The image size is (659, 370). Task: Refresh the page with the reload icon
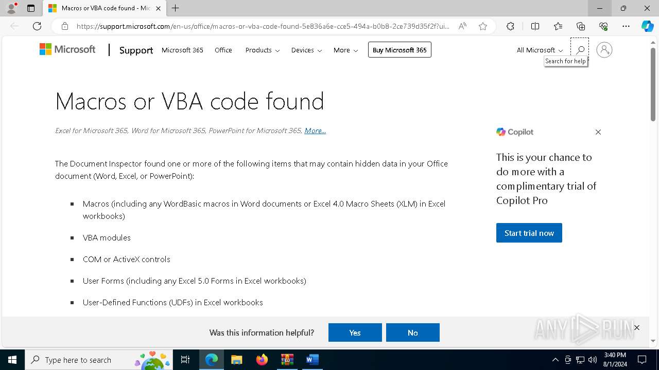37,26
